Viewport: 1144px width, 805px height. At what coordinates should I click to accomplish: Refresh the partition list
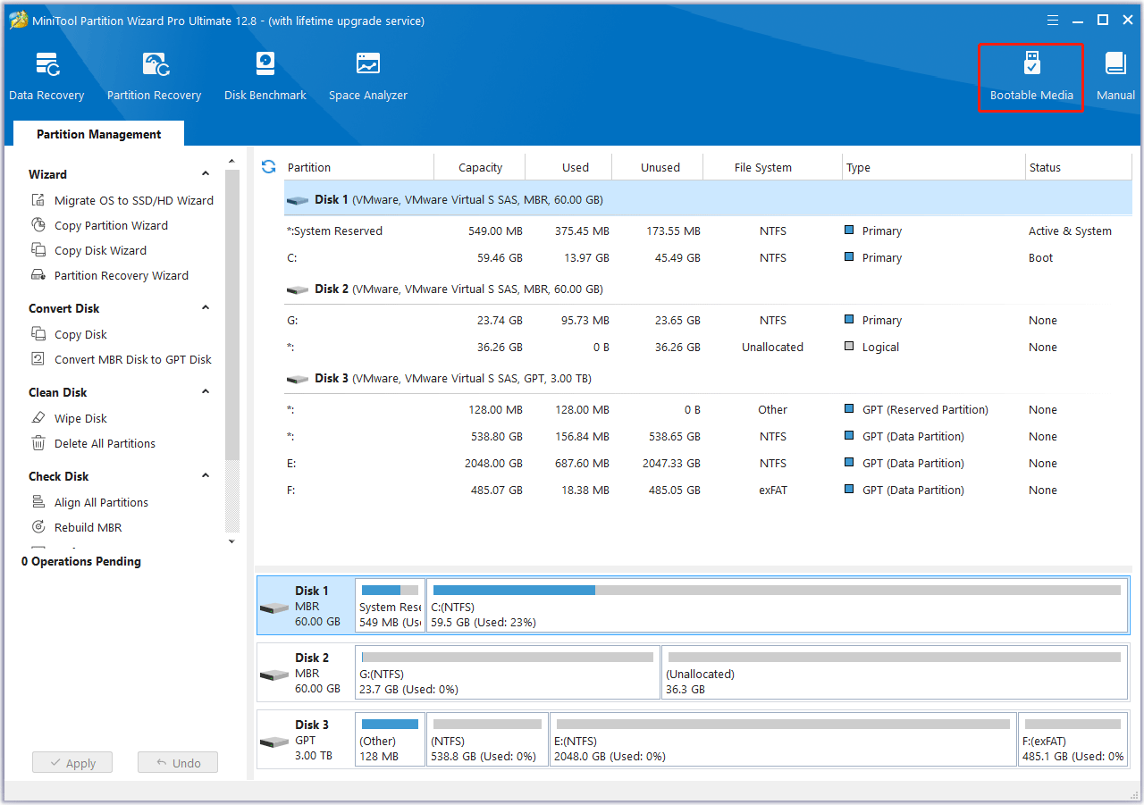(x=268, y=167)
